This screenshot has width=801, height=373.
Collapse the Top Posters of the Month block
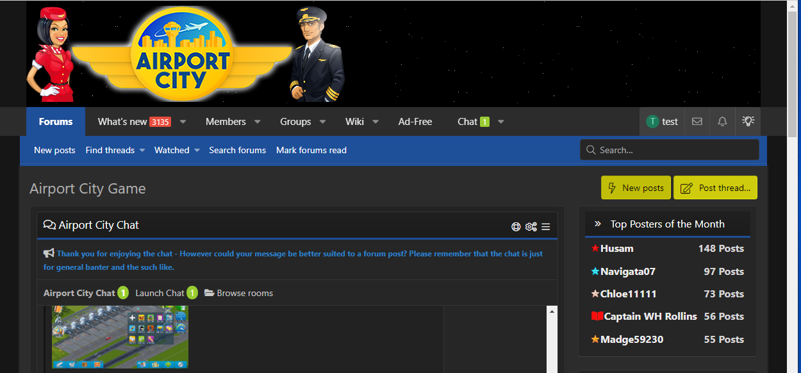pyautogui.click(x=598, y=224)
